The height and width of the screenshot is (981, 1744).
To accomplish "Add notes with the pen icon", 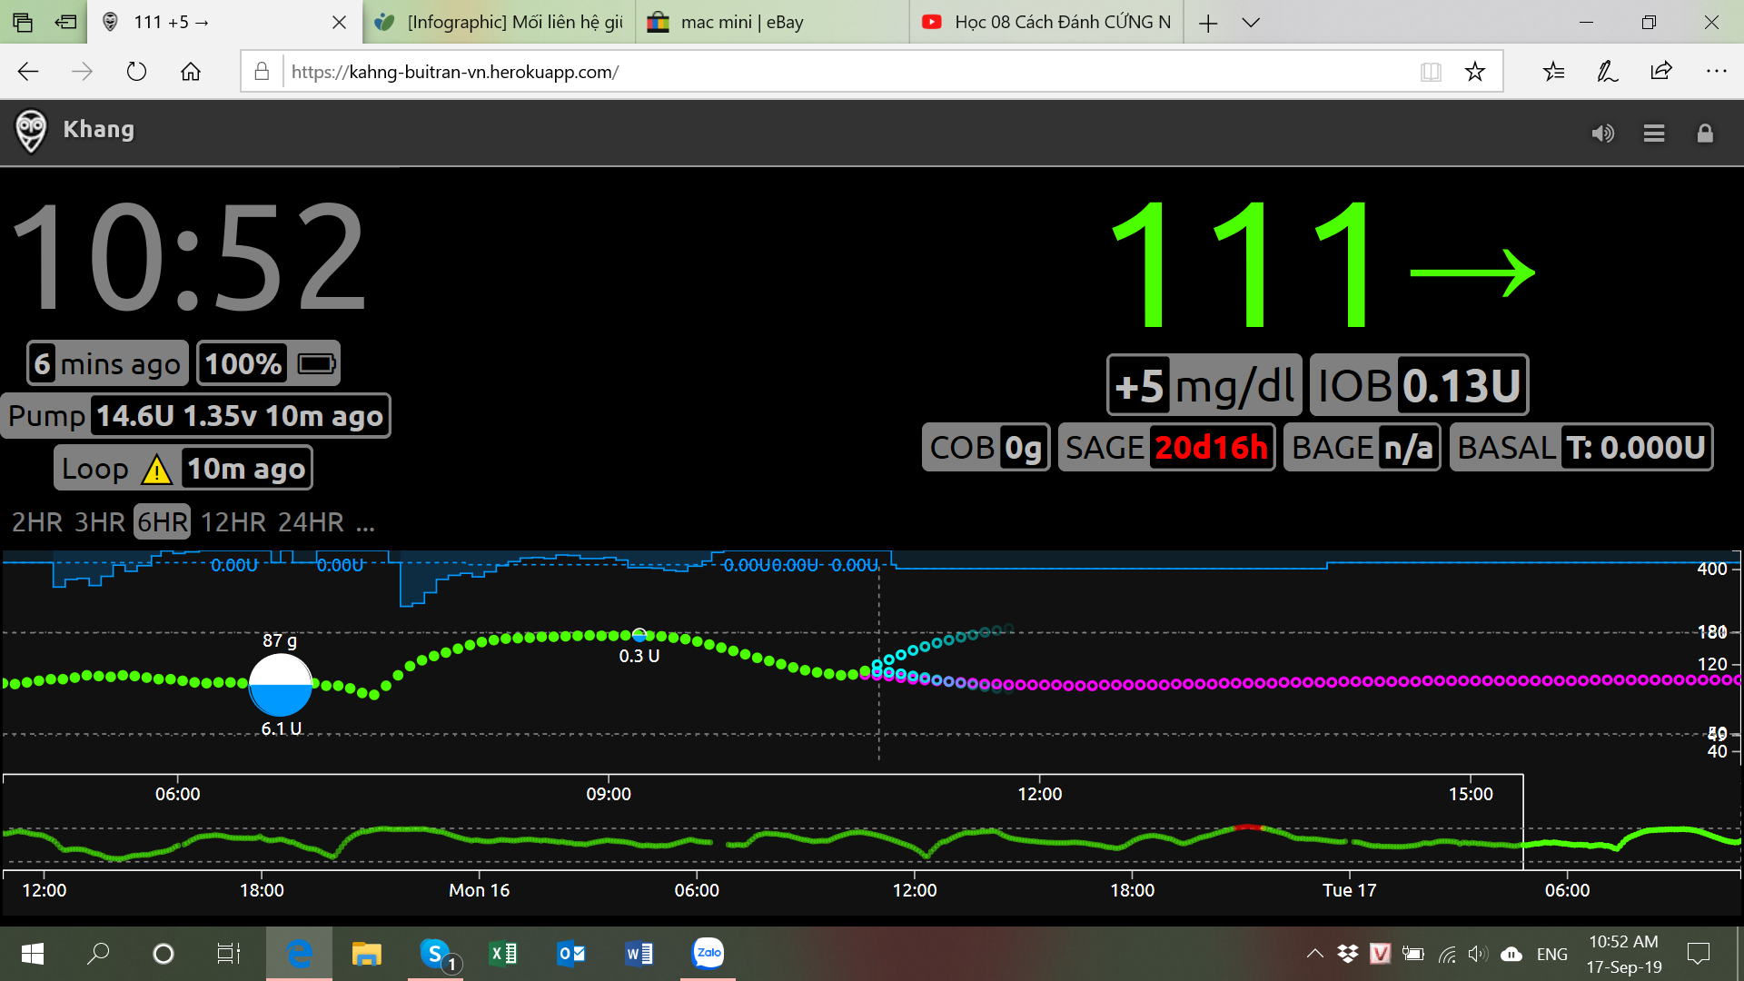I will (1608, 72).
